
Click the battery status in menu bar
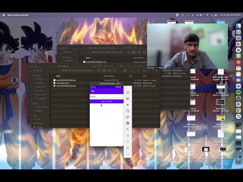click(x=199, y=15)
